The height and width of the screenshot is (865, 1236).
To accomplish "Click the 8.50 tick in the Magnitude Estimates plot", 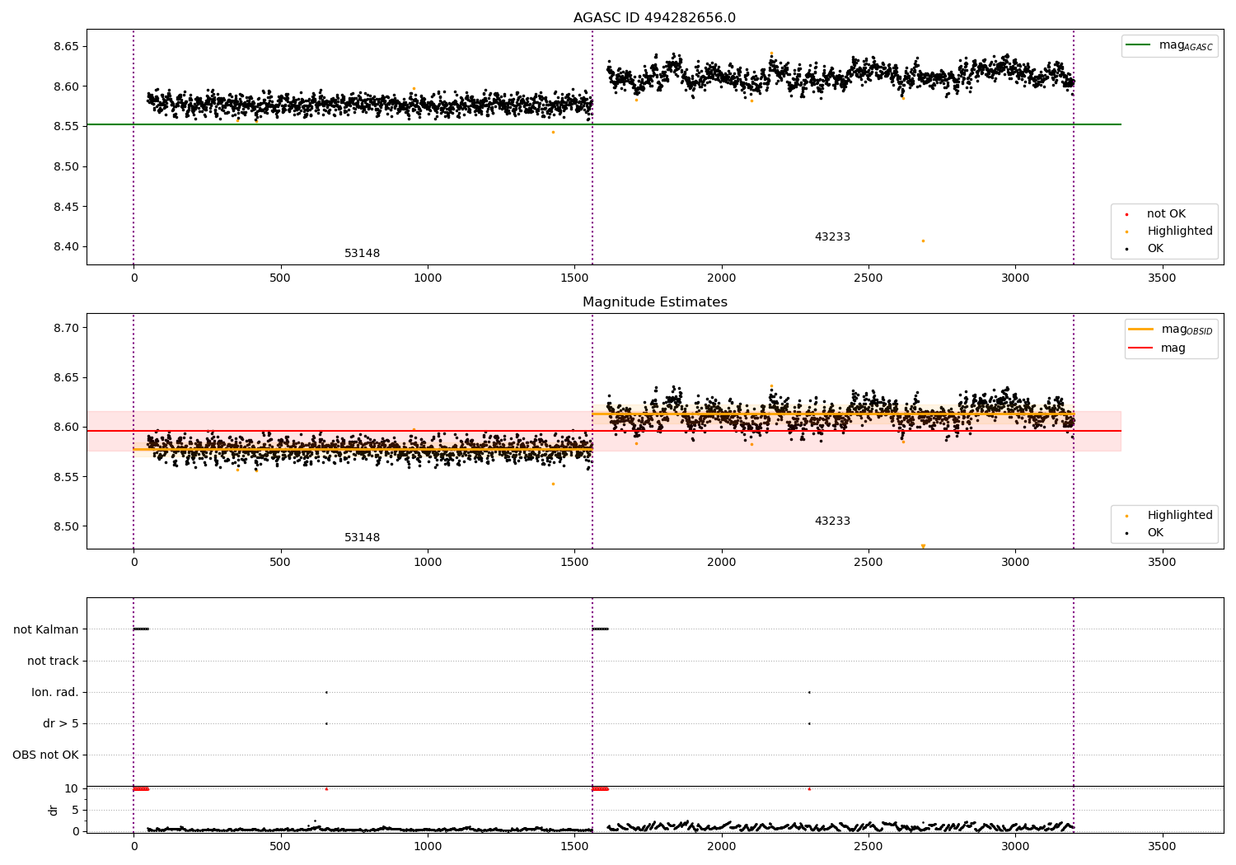I will 66,527.
